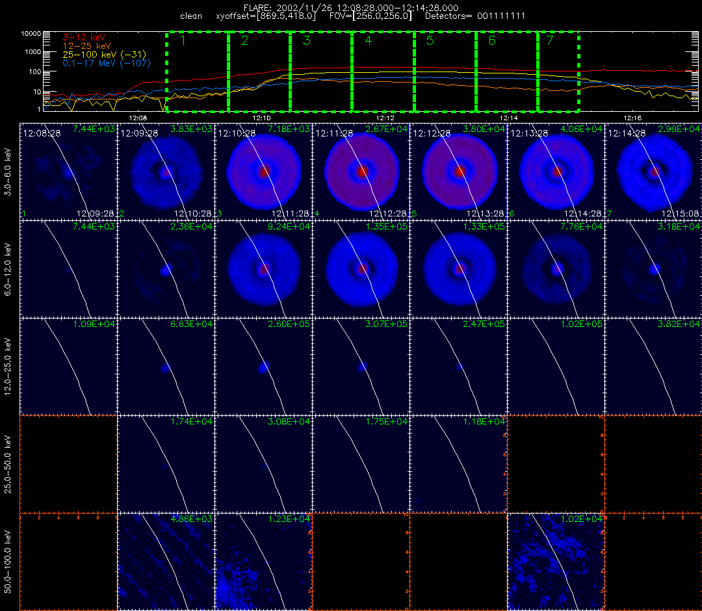
Task: Open the 6-12 keV image labeled 7.76E+04
Action: point(556,270)
